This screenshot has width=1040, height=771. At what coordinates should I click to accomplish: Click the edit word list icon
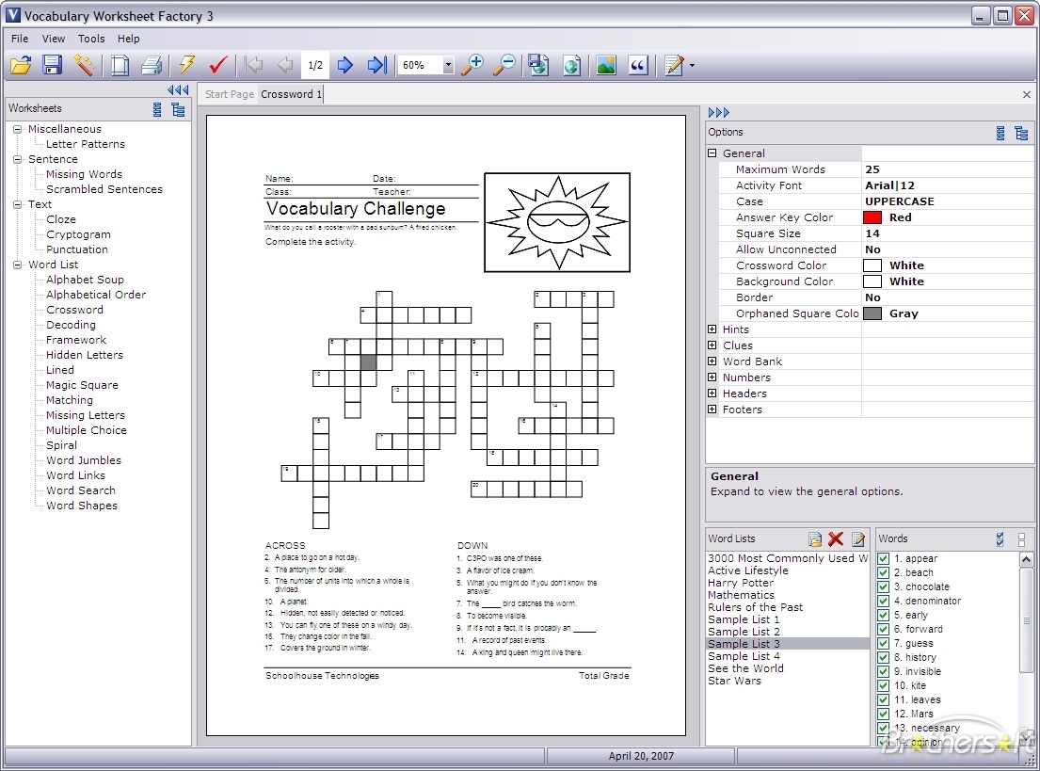coord(858,538)
